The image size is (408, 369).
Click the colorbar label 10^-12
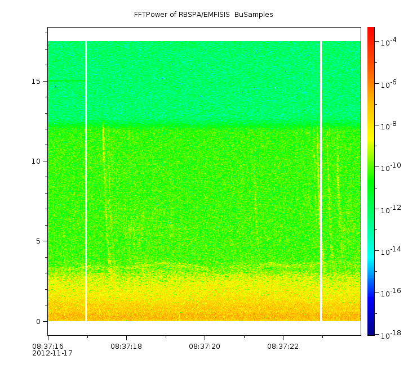point(391,209)
